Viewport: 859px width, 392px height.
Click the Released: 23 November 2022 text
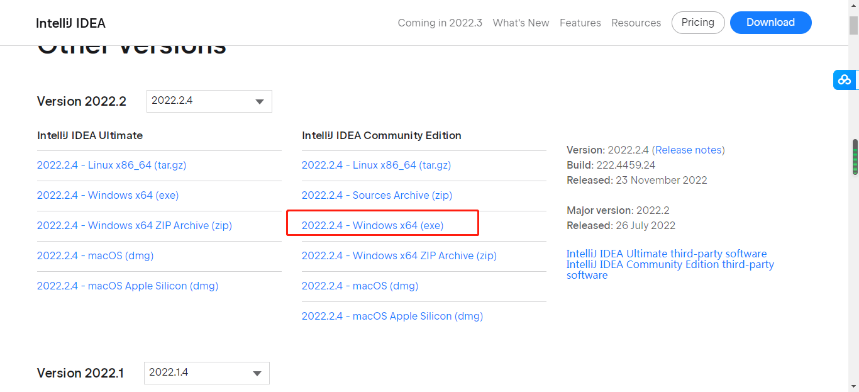tap(637, 180)
